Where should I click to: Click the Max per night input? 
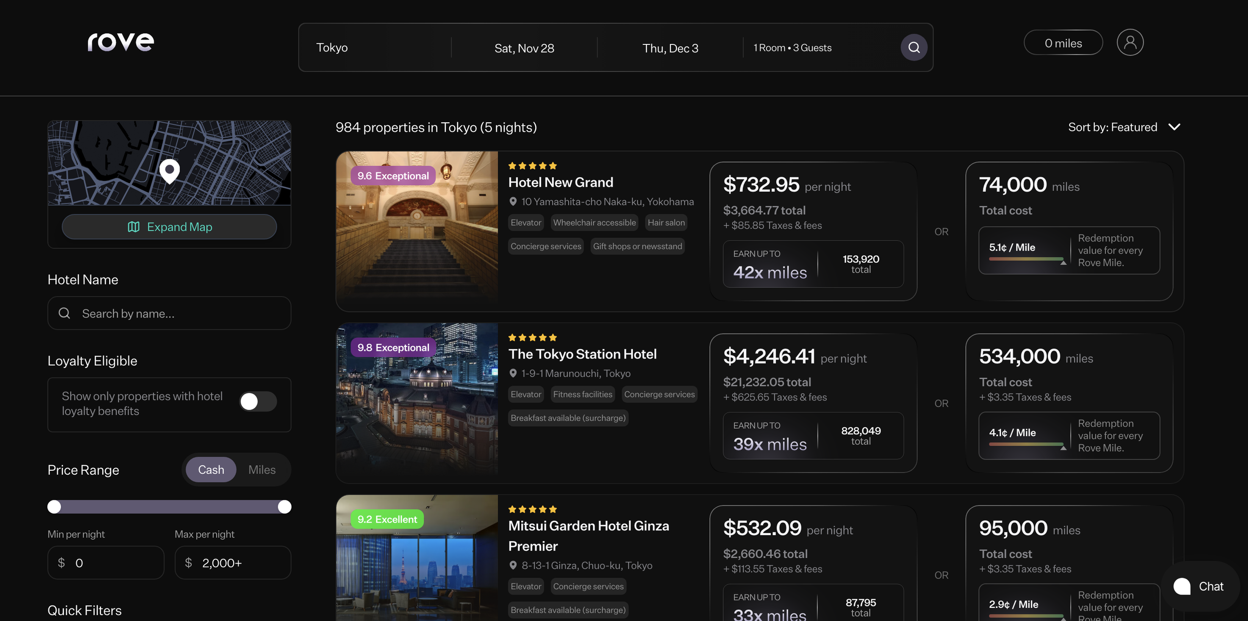[233, 563]
